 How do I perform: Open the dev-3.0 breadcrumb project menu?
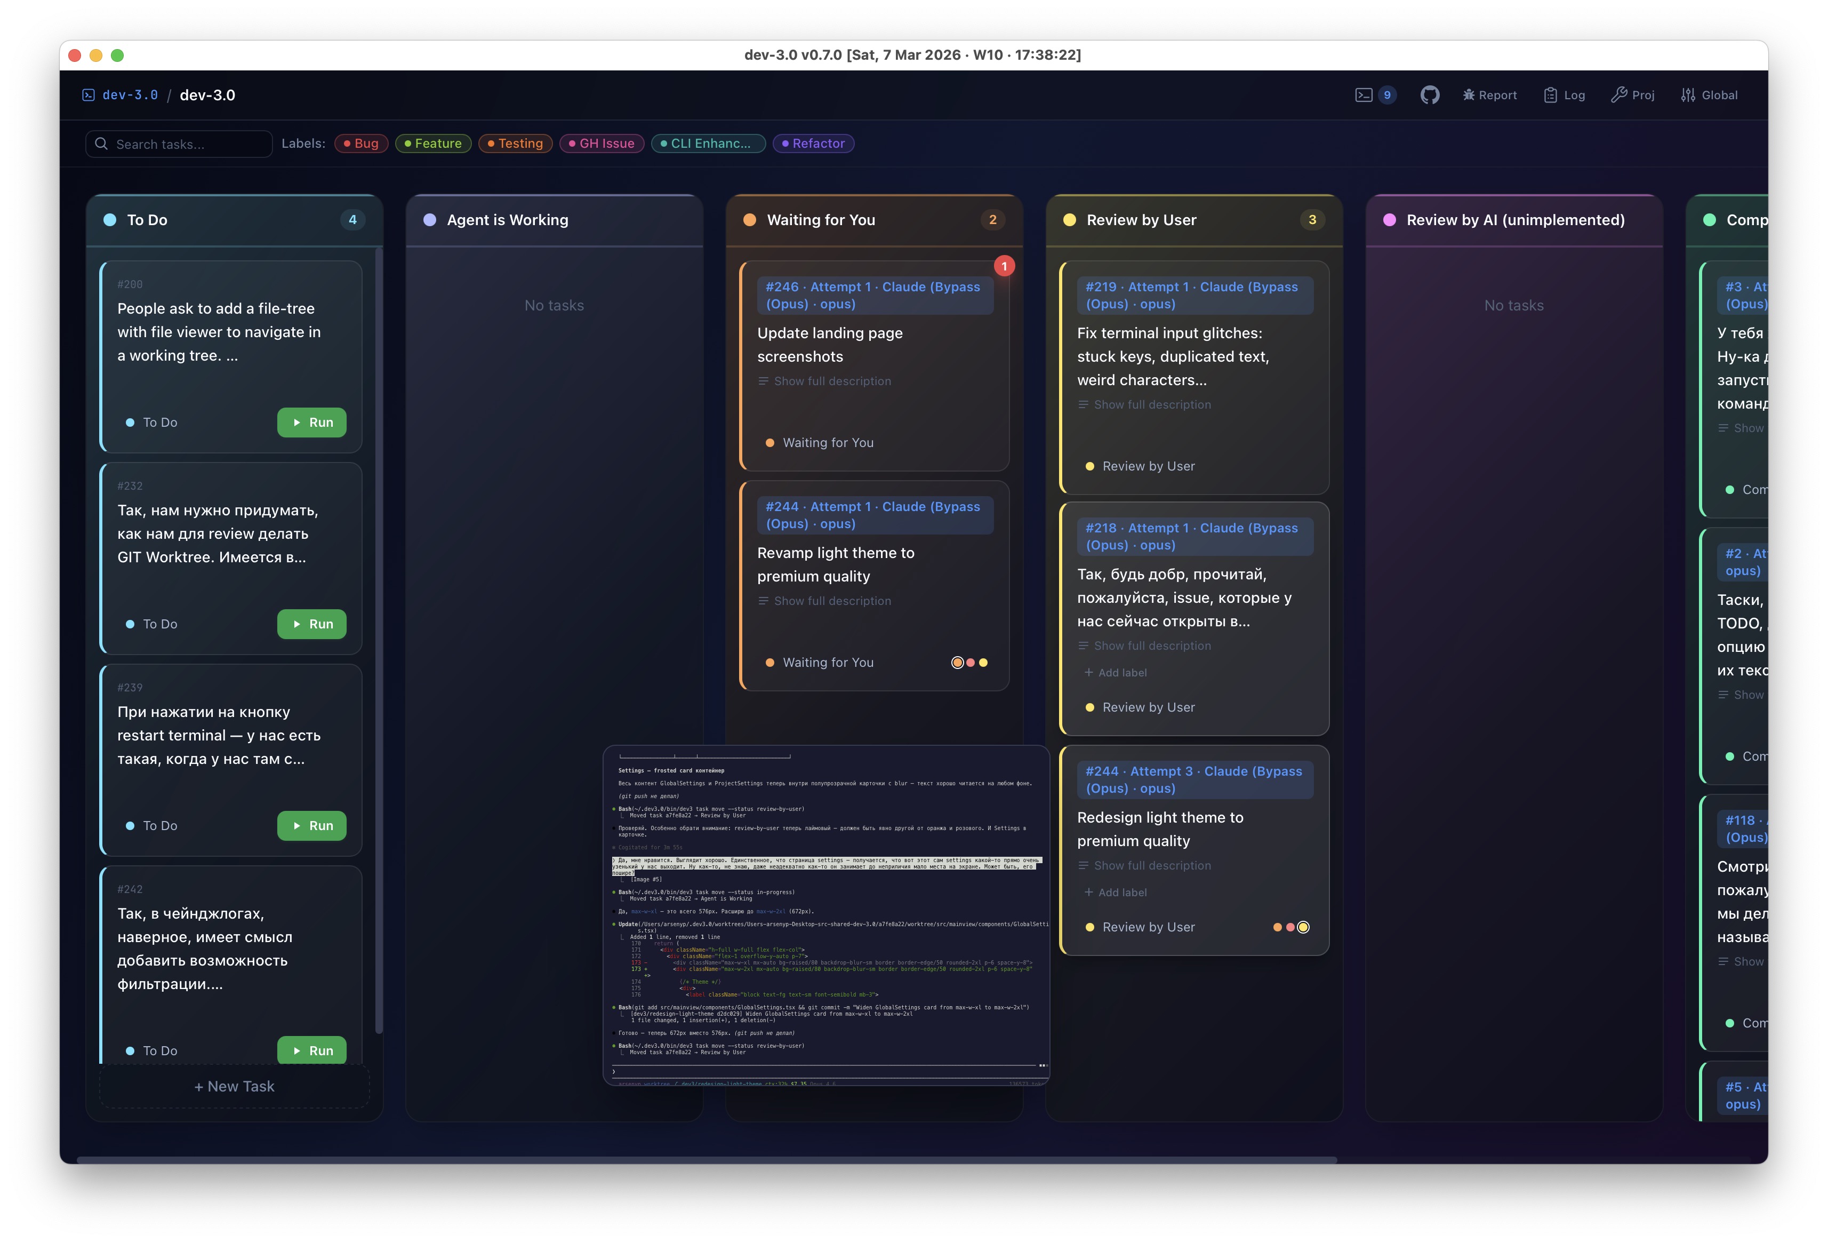tap(131, 93)
